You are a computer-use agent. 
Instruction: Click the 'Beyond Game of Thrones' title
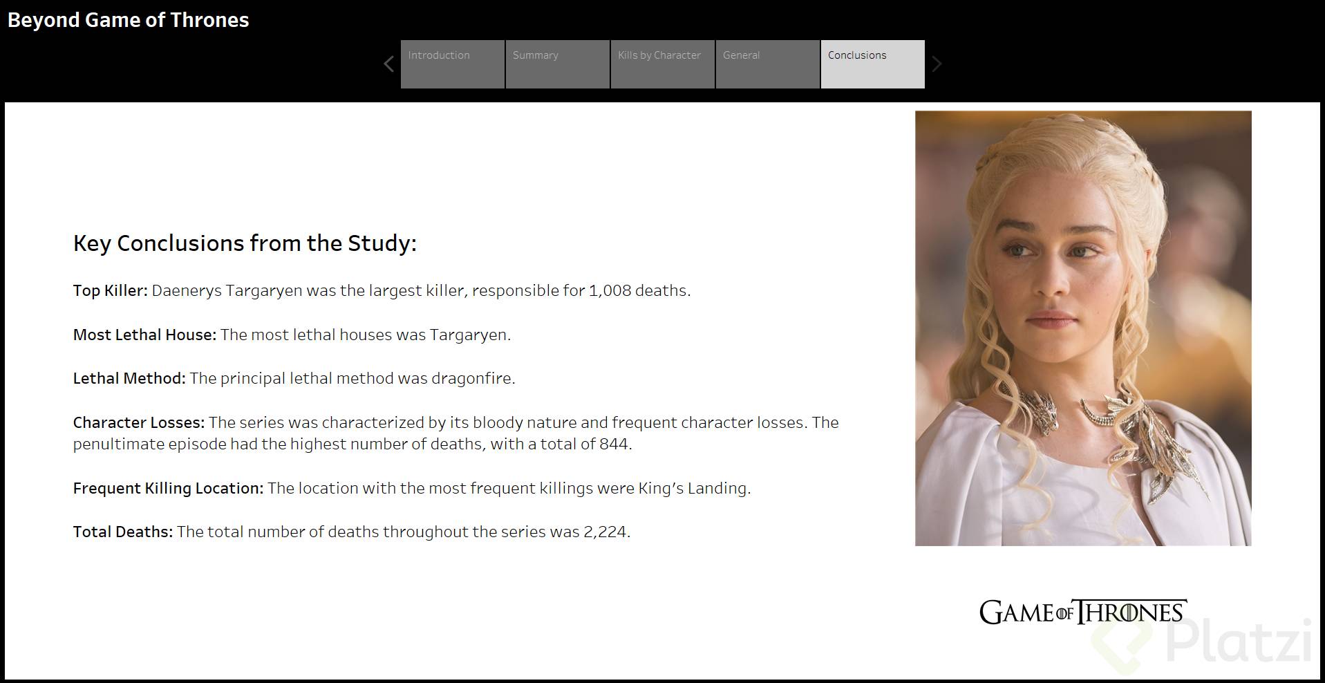click(128, 20)
